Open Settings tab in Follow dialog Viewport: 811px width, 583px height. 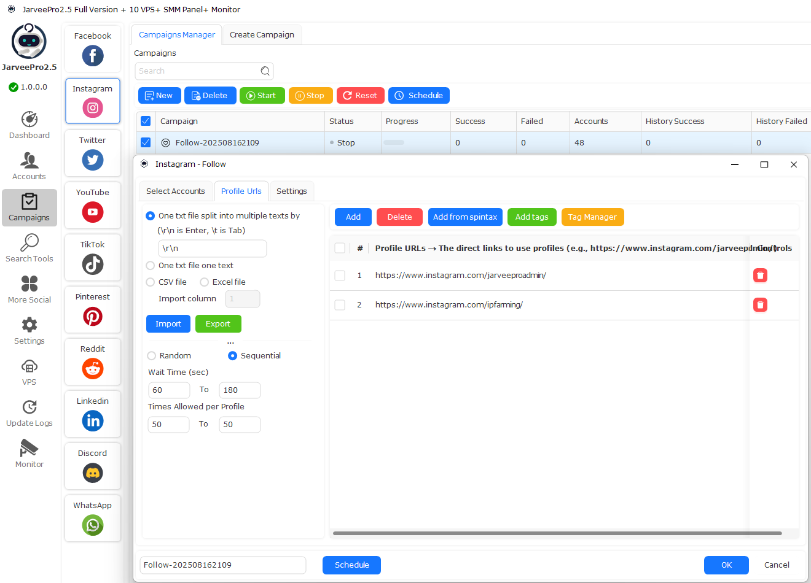[x=292, y=191]
